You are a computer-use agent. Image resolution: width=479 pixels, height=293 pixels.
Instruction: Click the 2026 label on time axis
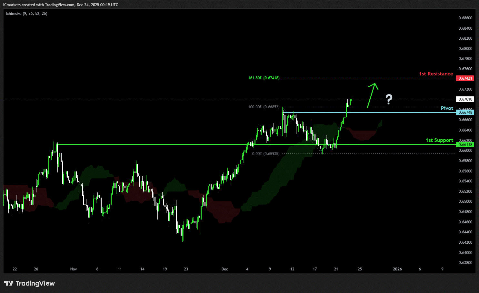pos(397,269)
